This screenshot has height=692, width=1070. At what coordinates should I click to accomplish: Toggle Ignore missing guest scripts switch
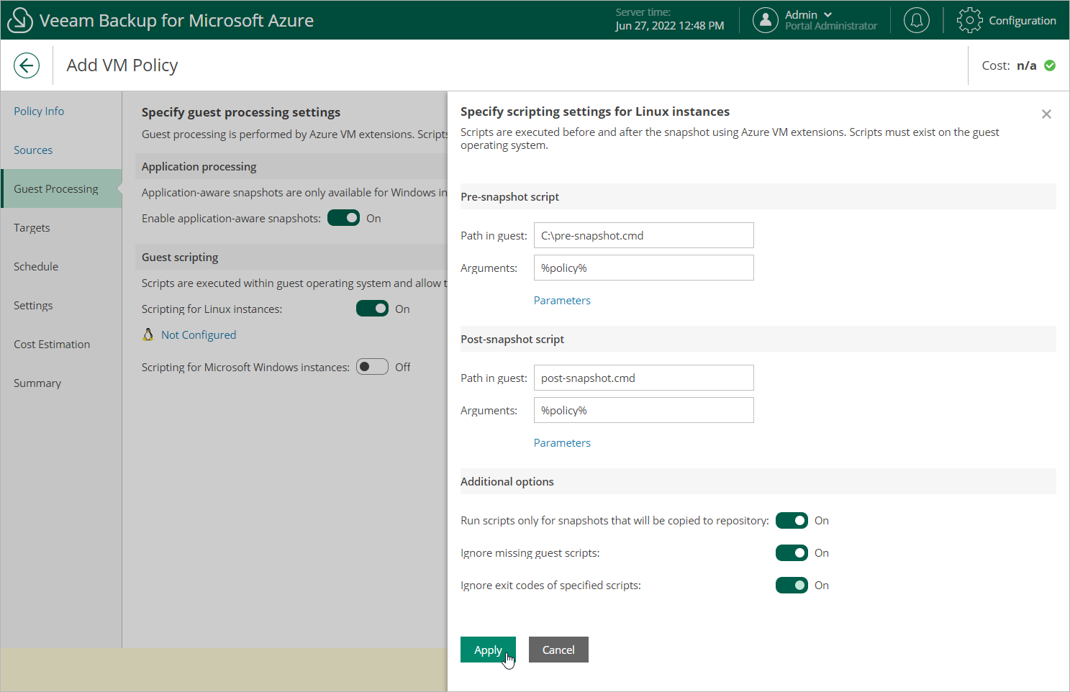792,552
